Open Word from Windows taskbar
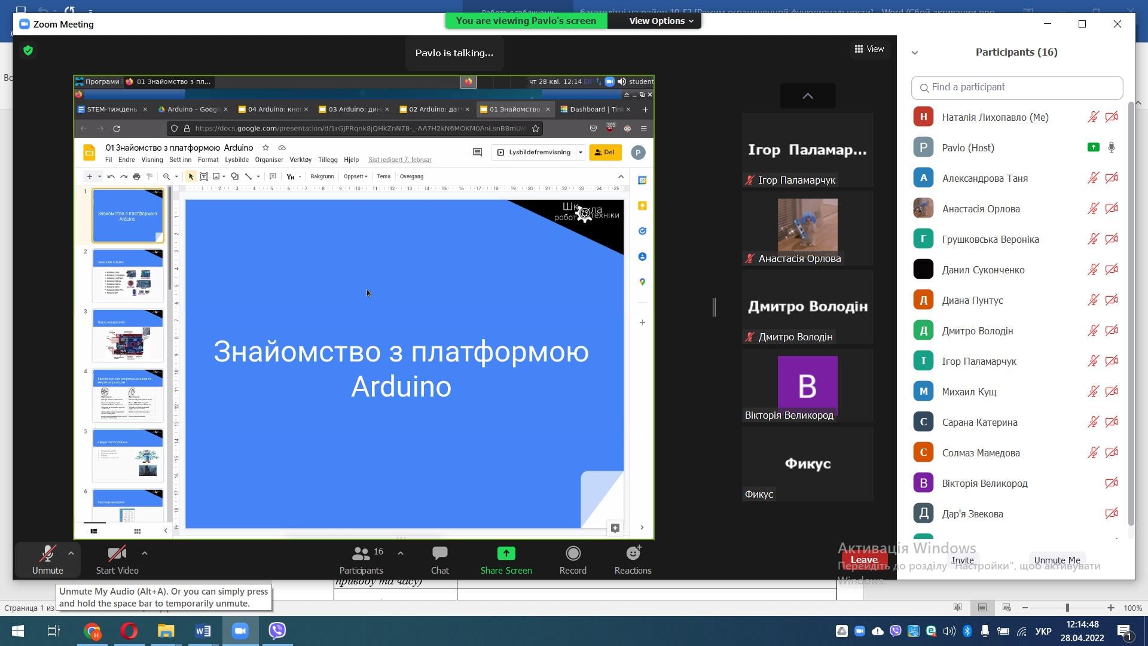The height and width of the screenshot is (646, 1148). (203, 631)
